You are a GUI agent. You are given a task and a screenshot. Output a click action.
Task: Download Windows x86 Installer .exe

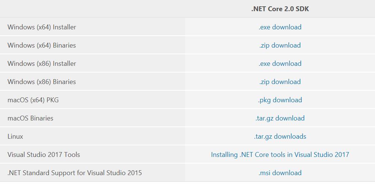click(x=280, y=64)
